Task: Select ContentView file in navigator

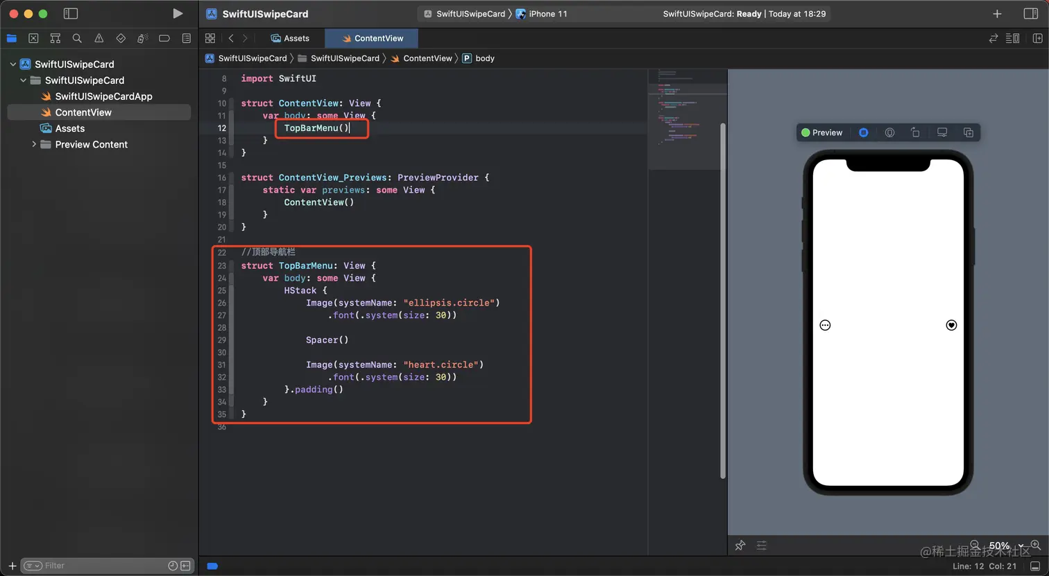Action: [x=99, y=112]
